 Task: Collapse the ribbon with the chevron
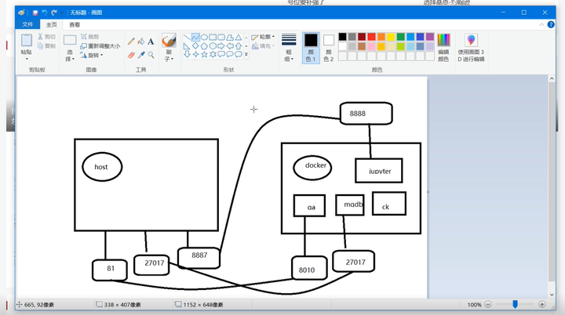(x=541, y=24)
